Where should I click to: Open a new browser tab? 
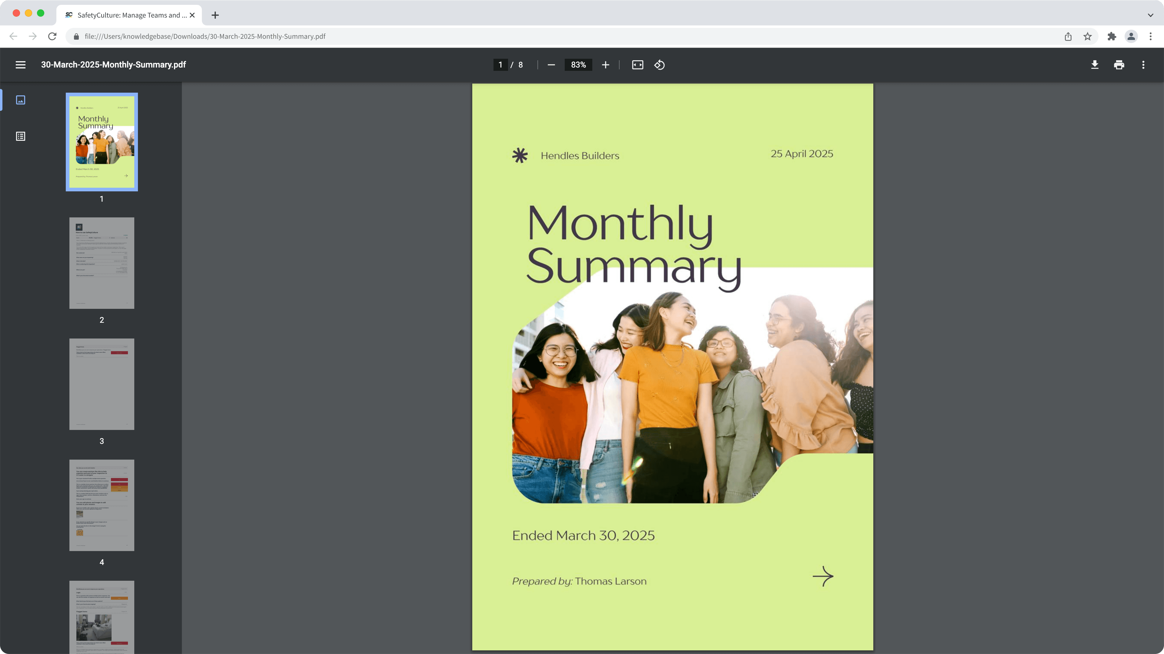click(x=215, y=15)
